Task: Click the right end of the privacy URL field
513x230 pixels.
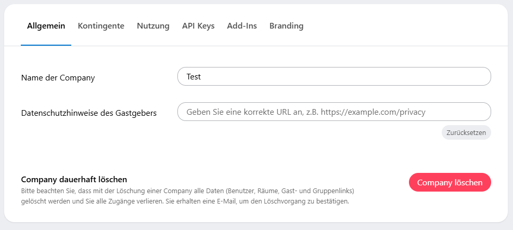Action: pyautogui.click(x=479, y=112)
